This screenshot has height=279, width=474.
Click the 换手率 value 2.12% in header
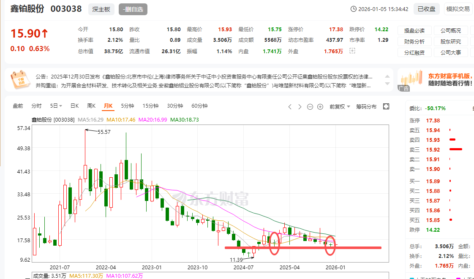[115, 40]
